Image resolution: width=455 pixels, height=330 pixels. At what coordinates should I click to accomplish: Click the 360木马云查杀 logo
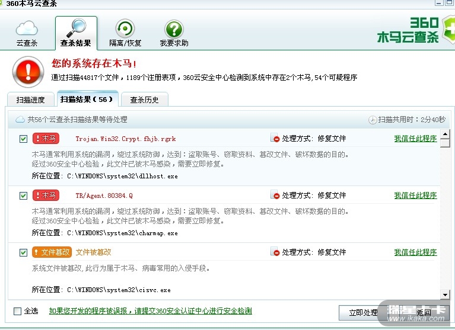(x=415, y=30)
